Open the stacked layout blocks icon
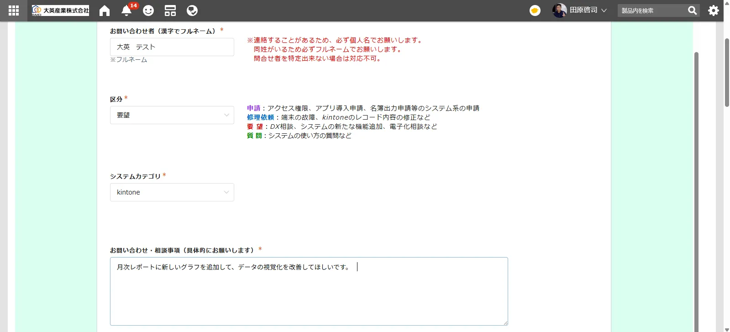 (x=170, y=11)
